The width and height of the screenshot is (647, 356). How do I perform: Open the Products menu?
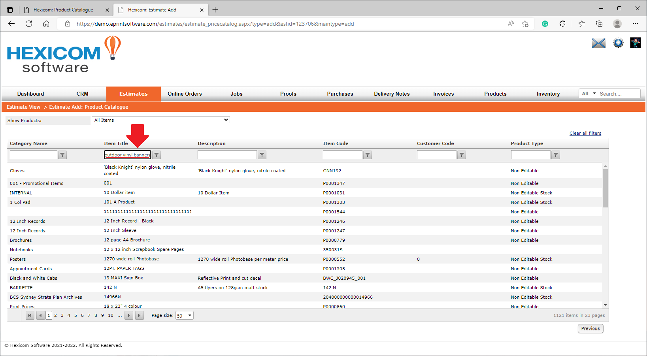495,94
